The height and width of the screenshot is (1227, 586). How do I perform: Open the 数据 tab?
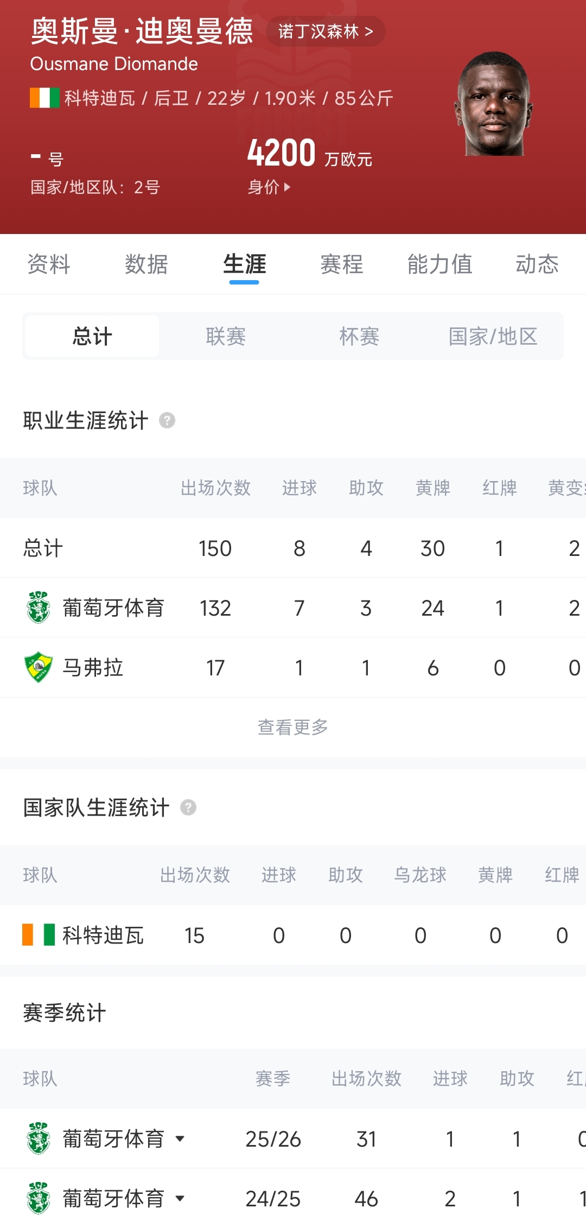click(x=146, y=264)
